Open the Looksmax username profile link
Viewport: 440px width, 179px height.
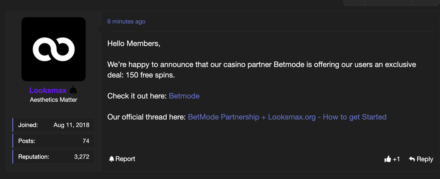(48, 90)
